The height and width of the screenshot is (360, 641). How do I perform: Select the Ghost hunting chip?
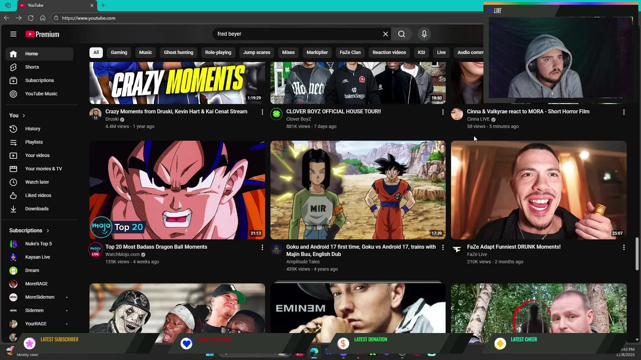click(x=178, y=52)
